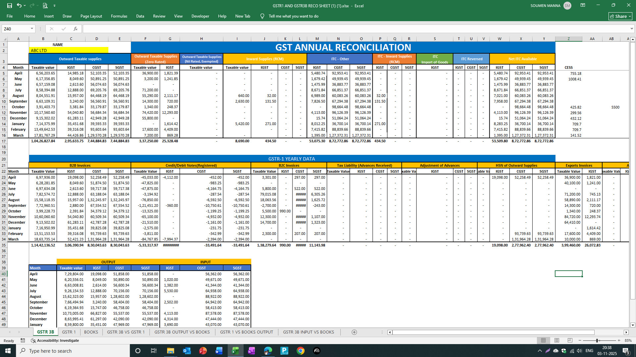Switch to the BOOKS sheet tab

tap(91, 332)
